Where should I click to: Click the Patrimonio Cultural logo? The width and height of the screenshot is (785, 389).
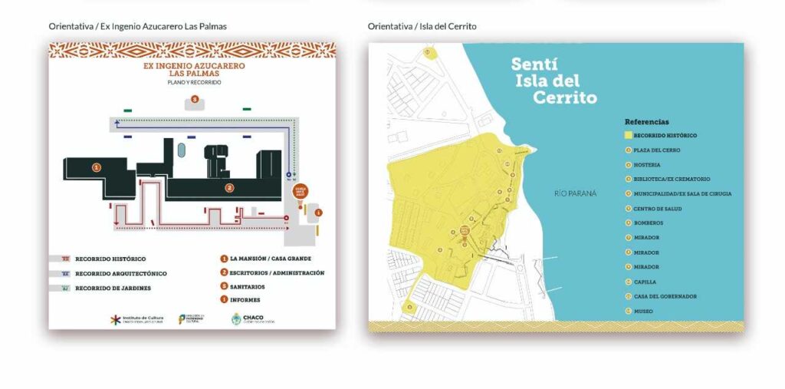point(192,319)
